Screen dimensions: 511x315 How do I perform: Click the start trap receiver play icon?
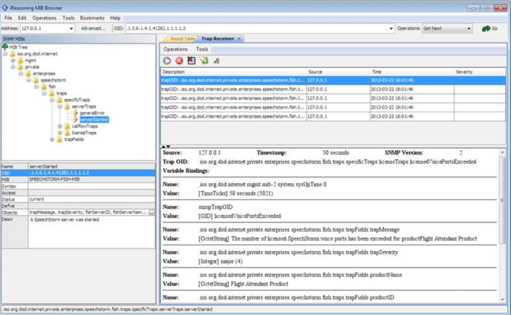167,61
